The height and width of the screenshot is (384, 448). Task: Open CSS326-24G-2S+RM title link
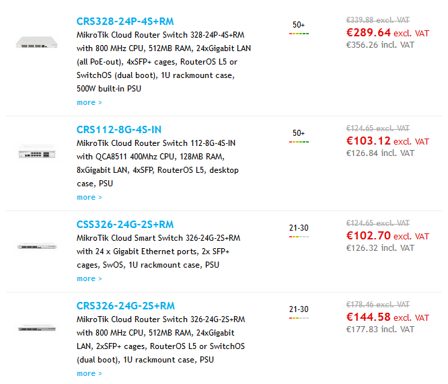124,225
